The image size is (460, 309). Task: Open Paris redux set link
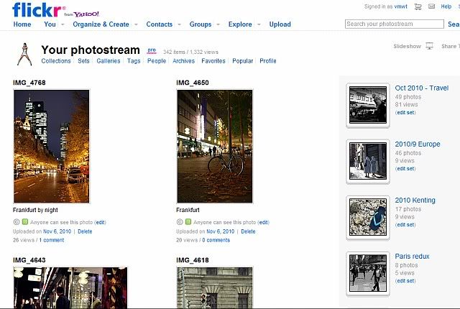point(412,257)
